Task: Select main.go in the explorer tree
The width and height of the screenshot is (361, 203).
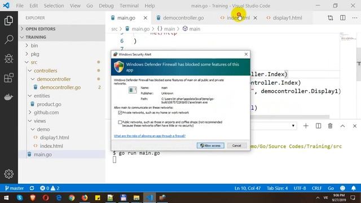Action: (61, 154)
